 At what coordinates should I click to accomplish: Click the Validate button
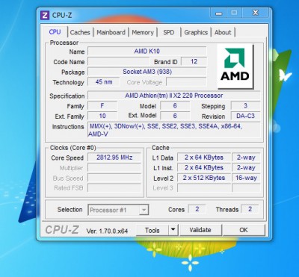click(x=200, y=230)
